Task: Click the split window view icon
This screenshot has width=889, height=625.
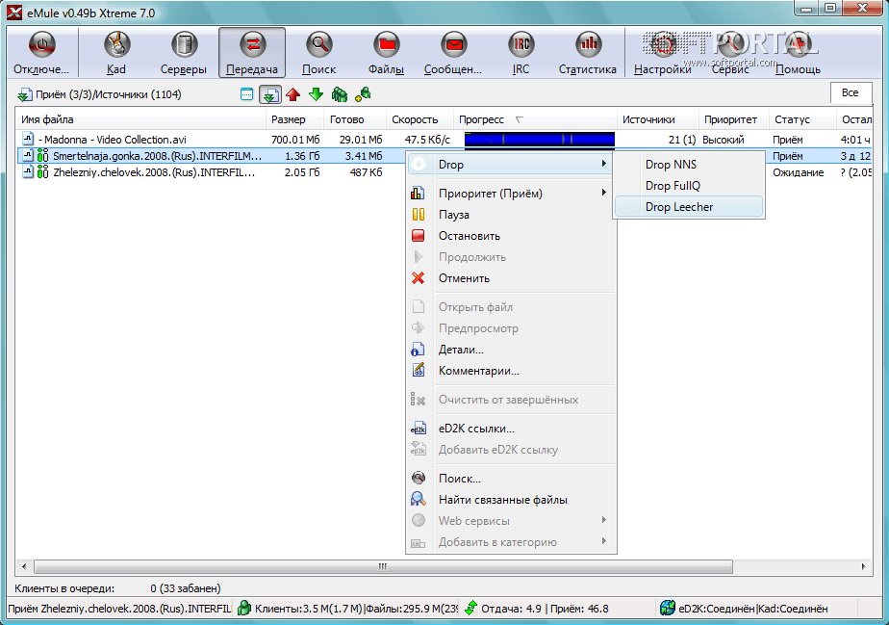Action: tap(246, 94)
